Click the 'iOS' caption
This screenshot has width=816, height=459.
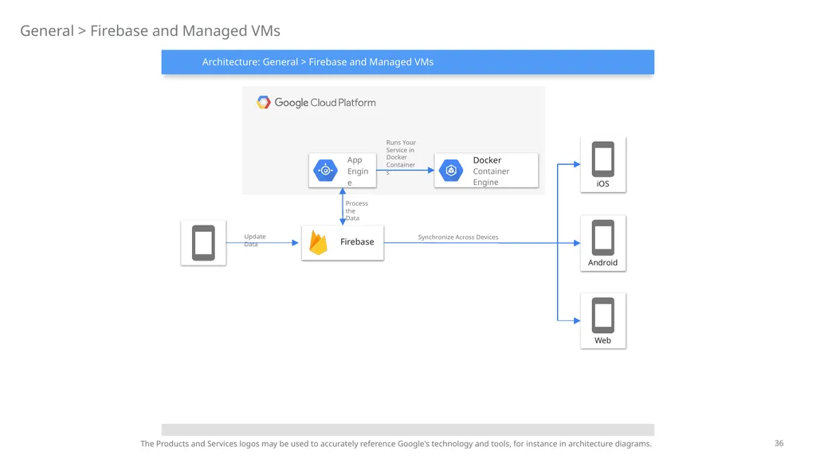click(602, 184)
